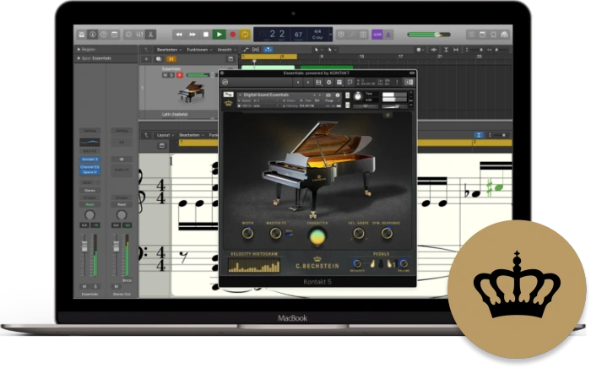Solo the Essentials track with S button
Image resolution: width=591 pixels, height=368 pixels.
coord(171,75)
